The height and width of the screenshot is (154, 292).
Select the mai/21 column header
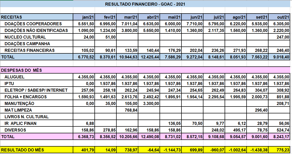pos(171,17)
